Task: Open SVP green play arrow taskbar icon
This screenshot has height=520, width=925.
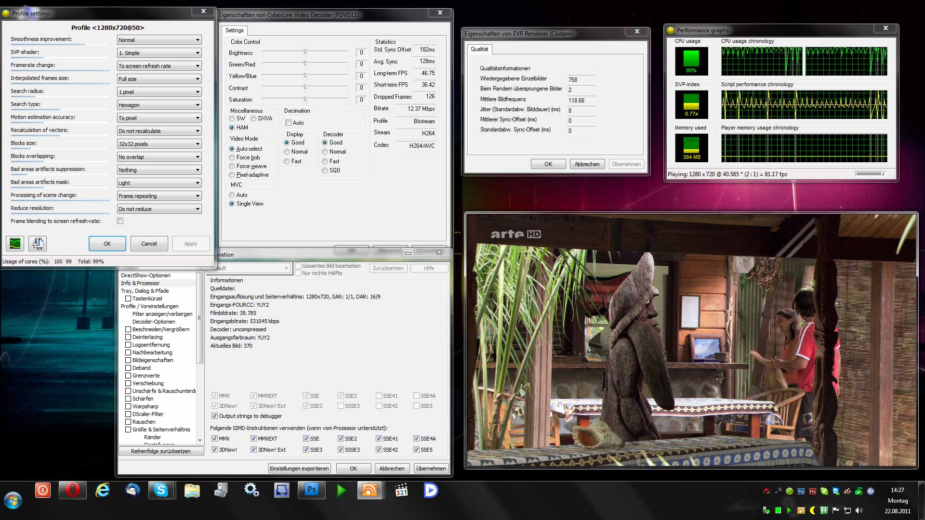Action: (341, 491)
